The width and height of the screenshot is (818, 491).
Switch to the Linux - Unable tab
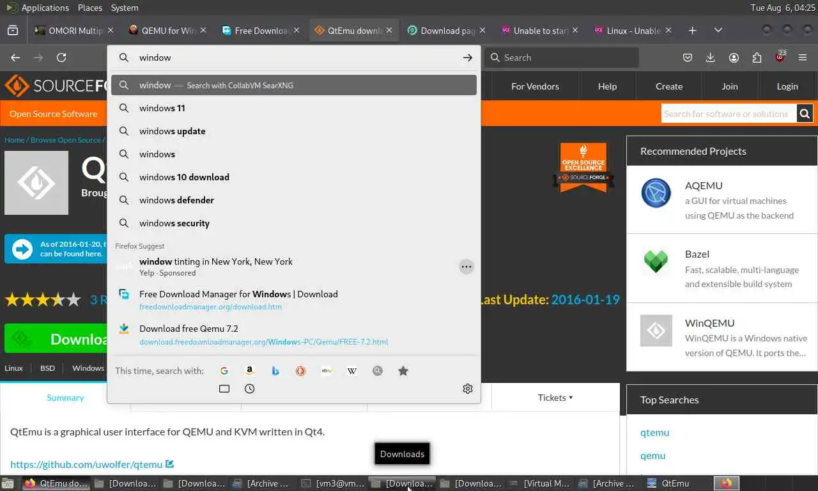634,30
